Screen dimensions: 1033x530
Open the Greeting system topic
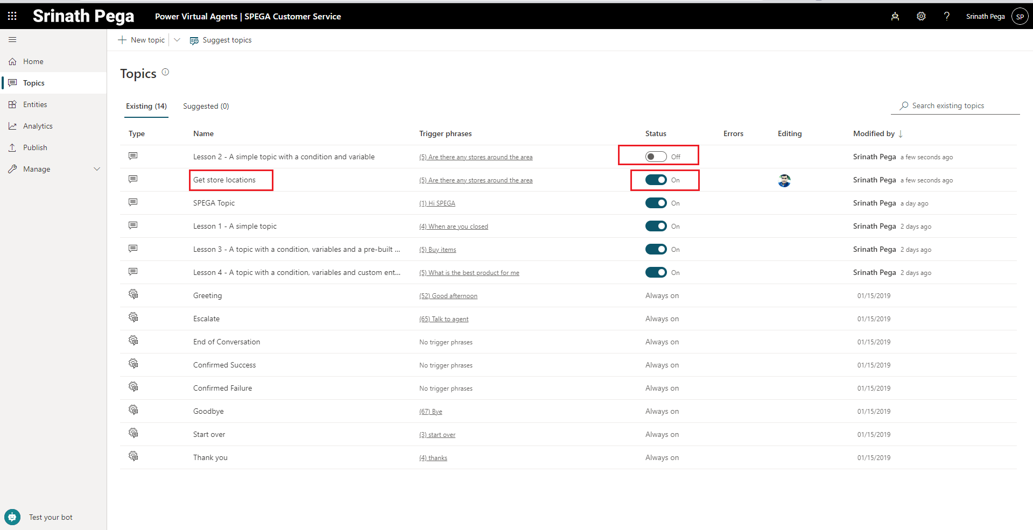pyautogui.click(x=207, y=295)
